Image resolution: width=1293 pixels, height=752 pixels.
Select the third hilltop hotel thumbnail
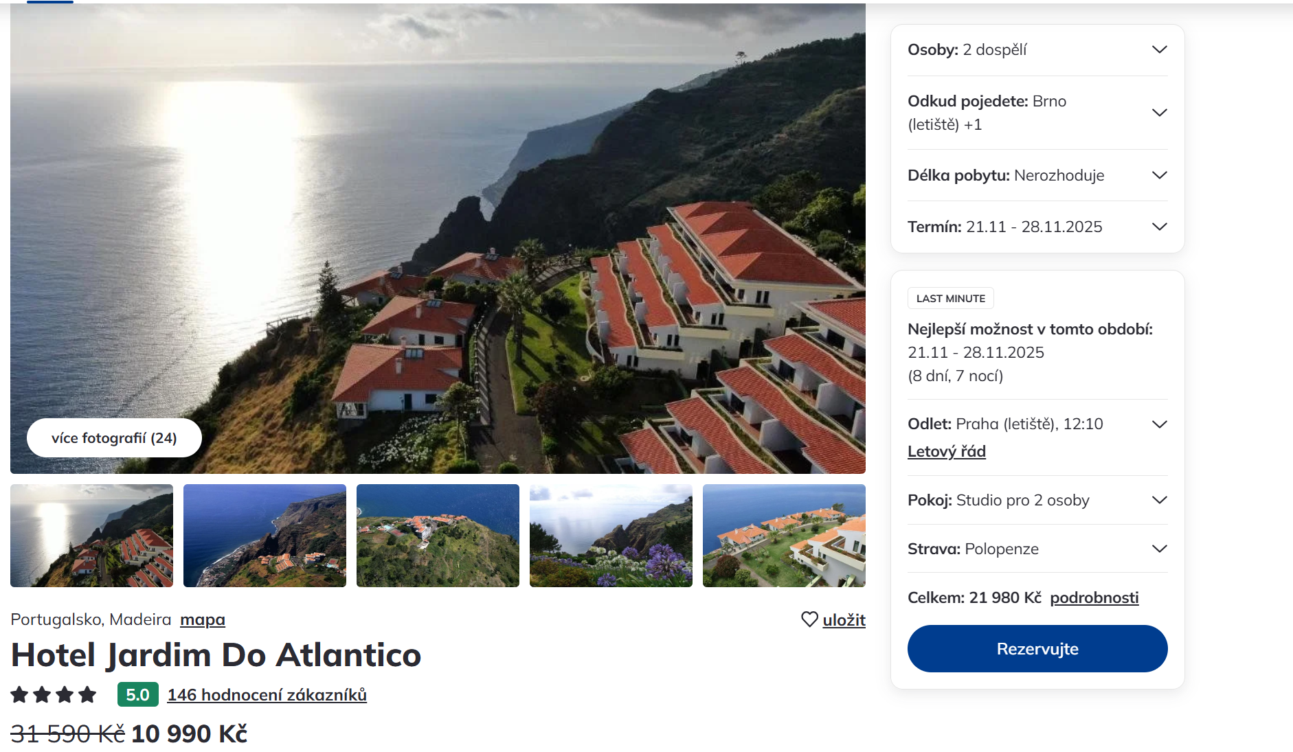tap(438, 536)
